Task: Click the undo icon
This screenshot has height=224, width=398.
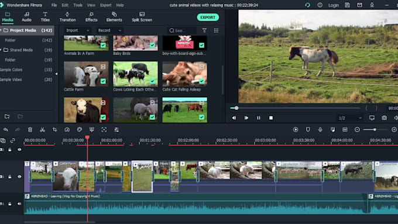Action: [x=6, y=130]
